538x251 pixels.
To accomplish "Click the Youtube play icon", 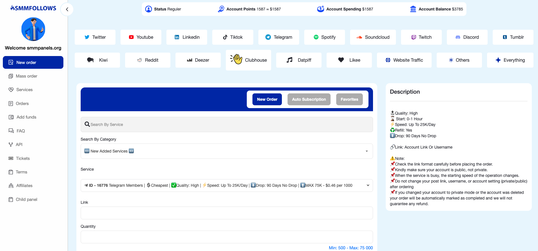I will pos(131,37).
